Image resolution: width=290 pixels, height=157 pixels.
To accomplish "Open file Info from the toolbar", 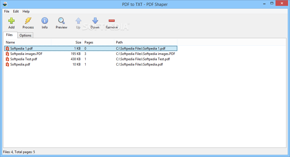I will click(45, 21).
